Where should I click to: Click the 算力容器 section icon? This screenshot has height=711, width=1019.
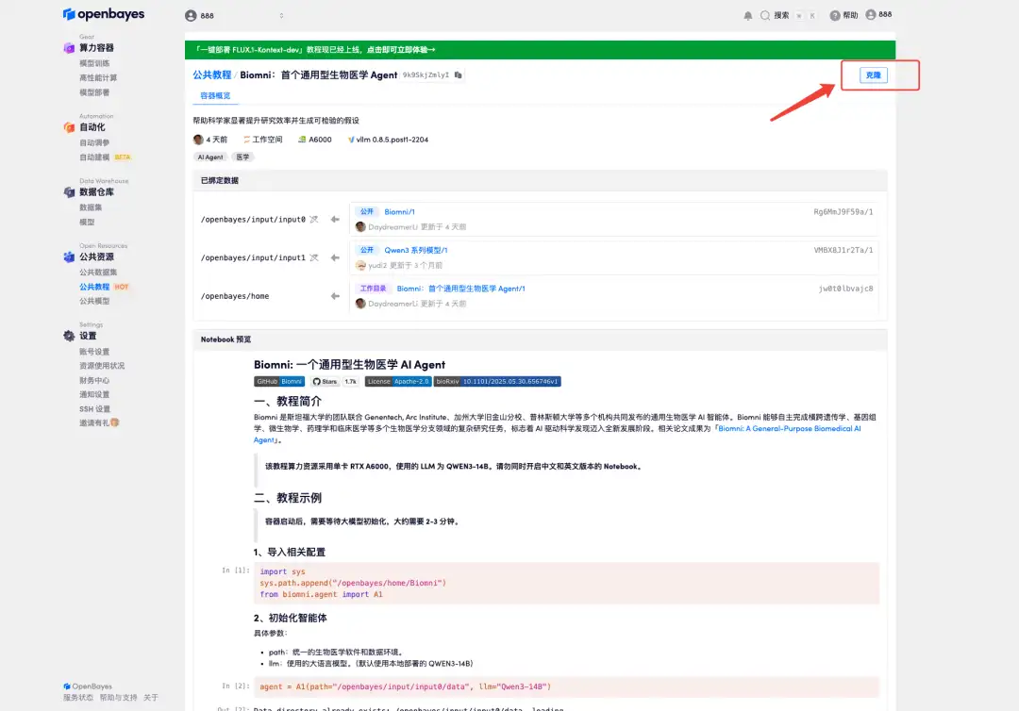(x=69, y=48)
